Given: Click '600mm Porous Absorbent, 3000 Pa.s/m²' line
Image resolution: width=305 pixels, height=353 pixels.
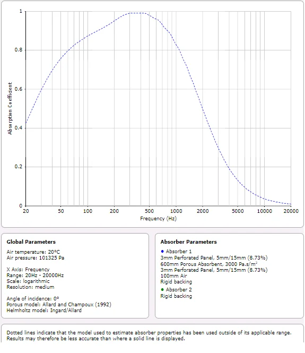Looking at the screenshot, I should click(209, 264).
